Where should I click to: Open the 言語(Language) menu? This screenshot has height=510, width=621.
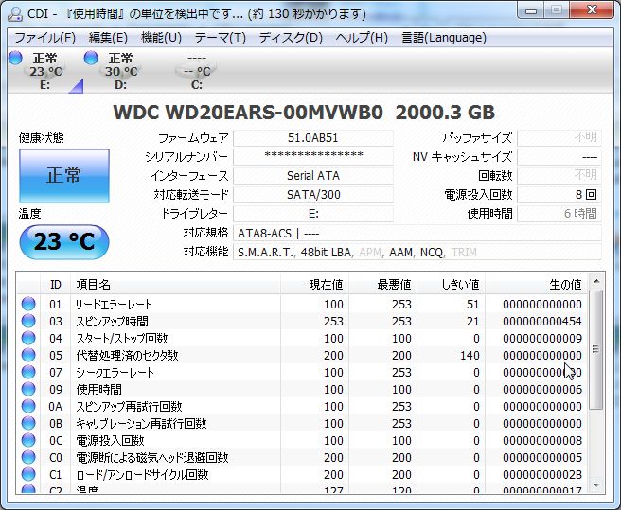pyautogui.click(x=444, y=38)
